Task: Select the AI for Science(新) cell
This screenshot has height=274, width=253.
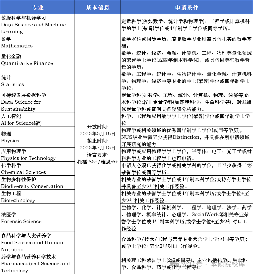Action: (37, 119)
